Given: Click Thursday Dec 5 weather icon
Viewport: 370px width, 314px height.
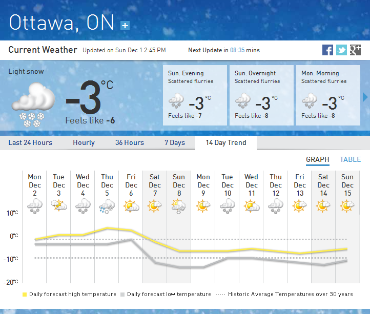Looking at the screenshot, I should tap(107, 206).
